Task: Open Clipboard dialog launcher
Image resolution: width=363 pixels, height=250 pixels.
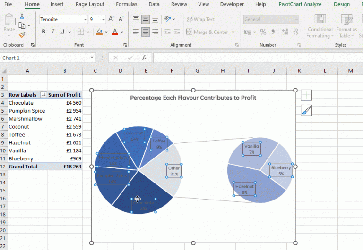Action: point(33,45)
